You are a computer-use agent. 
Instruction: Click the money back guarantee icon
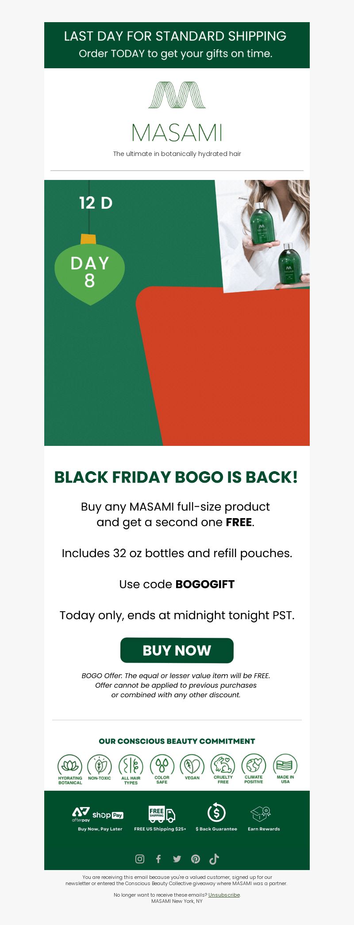tap(216, 813)
